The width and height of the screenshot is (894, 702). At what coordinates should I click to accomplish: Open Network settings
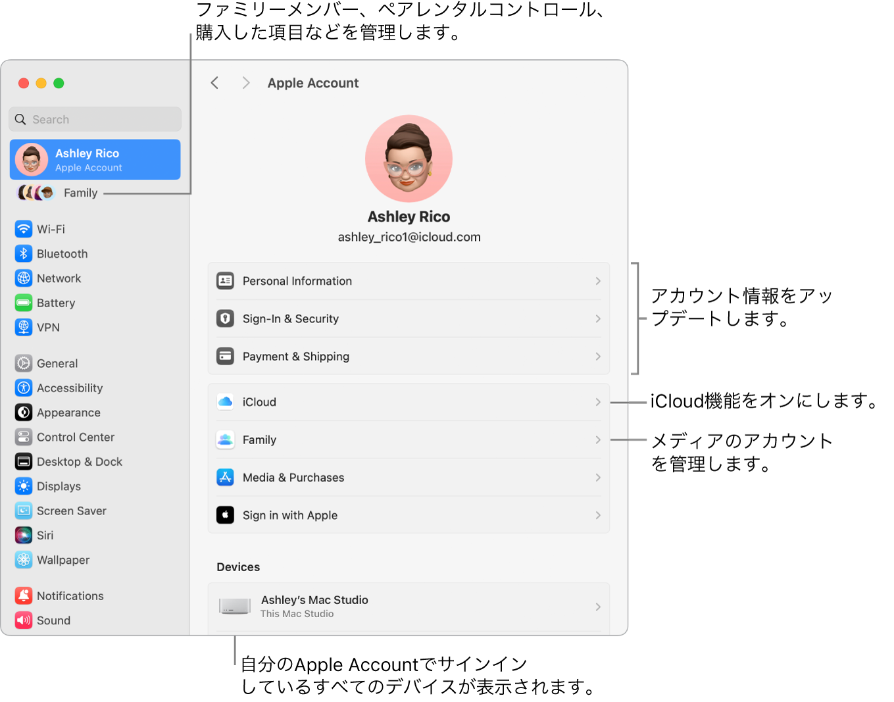[24, 278]
